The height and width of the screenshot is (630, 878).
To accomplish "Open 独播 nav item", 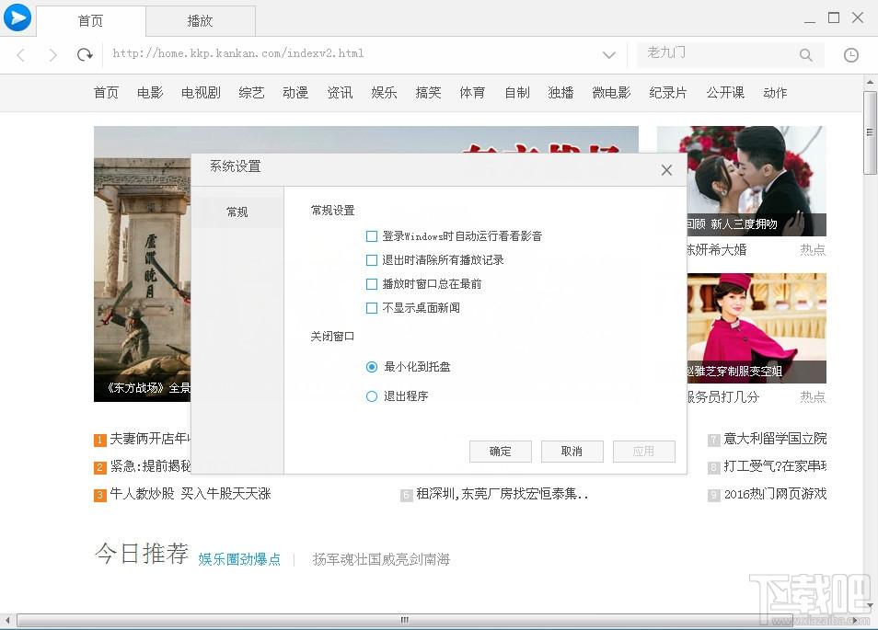I will (560, 93).
